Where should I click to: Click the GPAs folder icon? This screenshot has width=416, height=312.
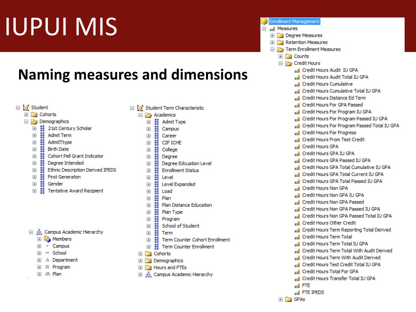click(x=289, y=299)
